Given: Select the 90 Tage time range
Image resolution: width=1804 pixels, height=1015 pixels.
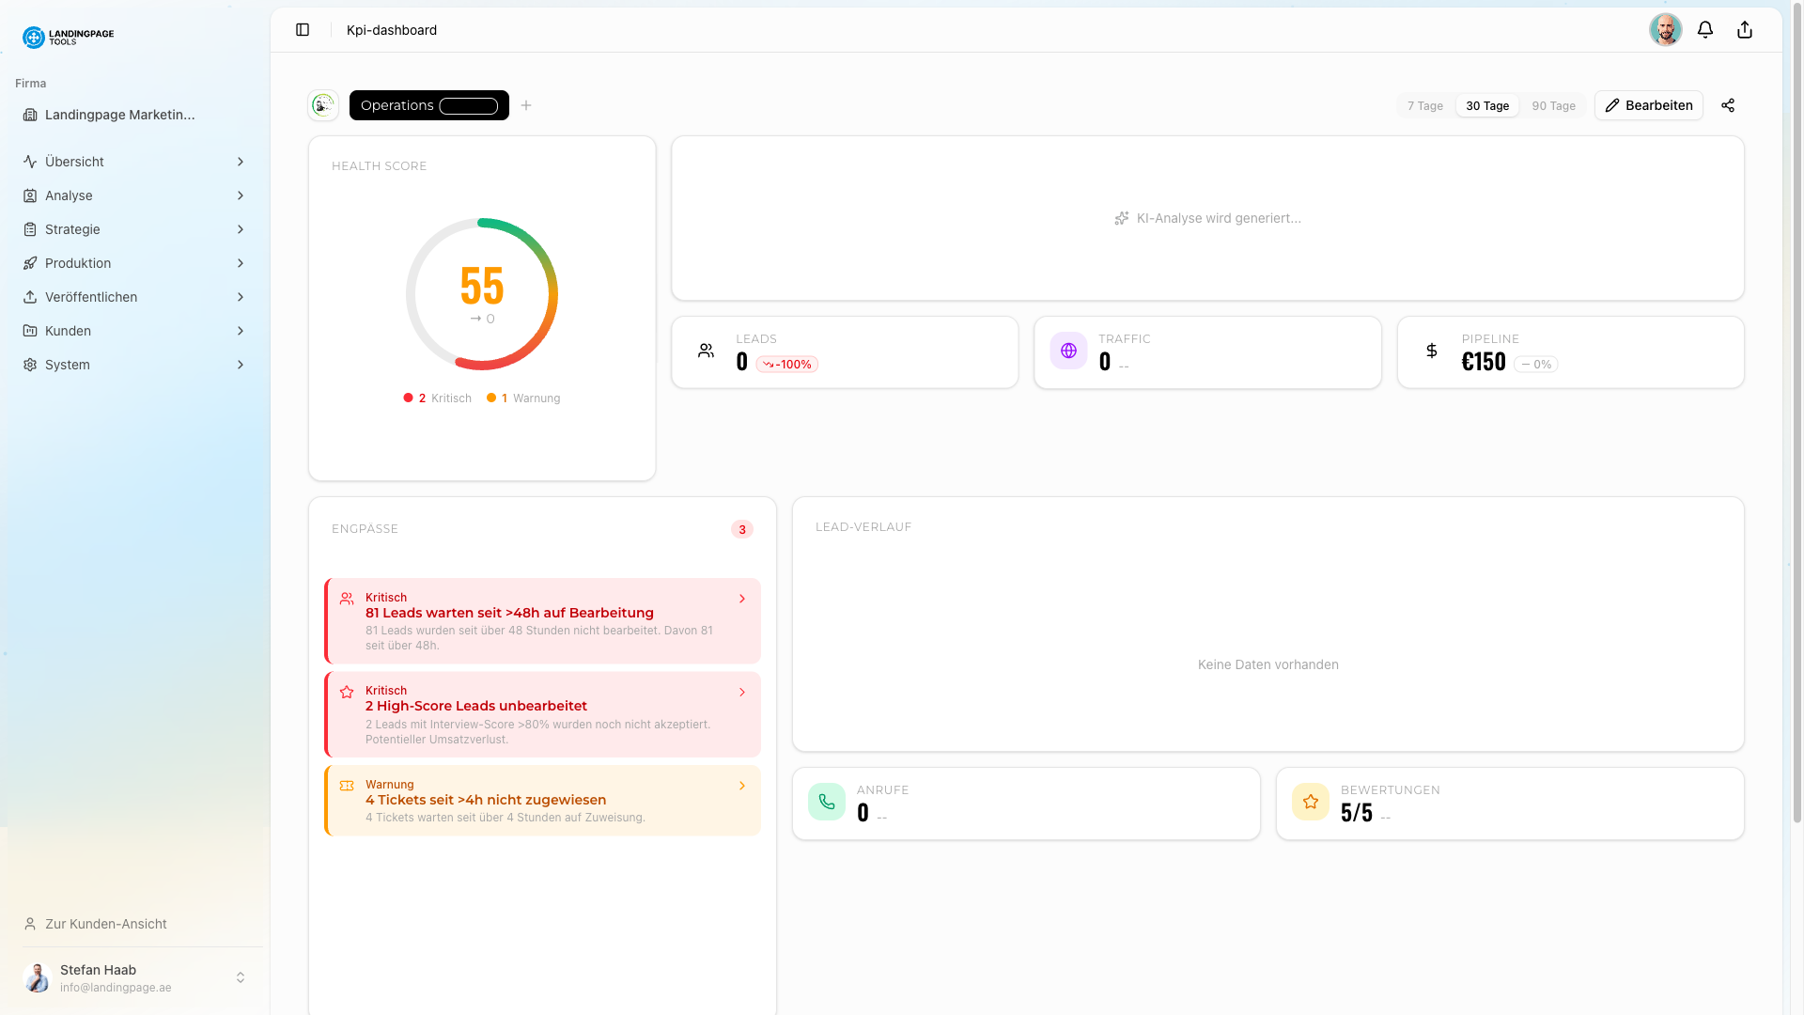Looking at the screenshot, I should (1553, 105).
